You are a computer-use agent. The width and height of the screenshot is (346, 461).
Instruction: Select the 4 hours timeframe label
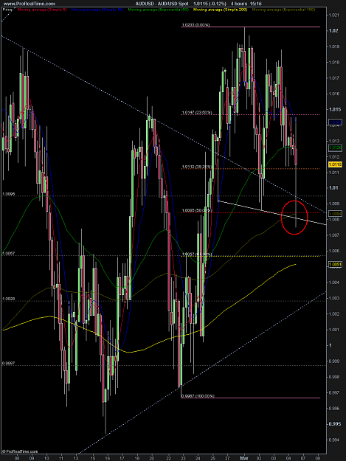click(239, 4)
